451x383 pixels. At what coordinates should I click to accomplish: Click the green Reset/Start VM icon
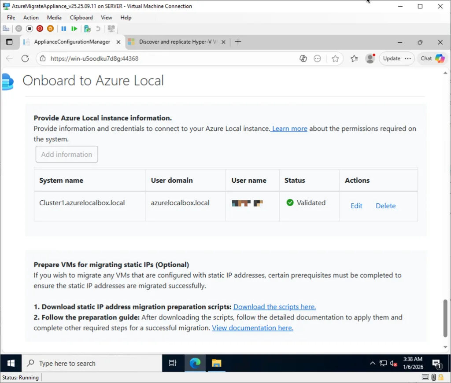click(x=74, y=29)
